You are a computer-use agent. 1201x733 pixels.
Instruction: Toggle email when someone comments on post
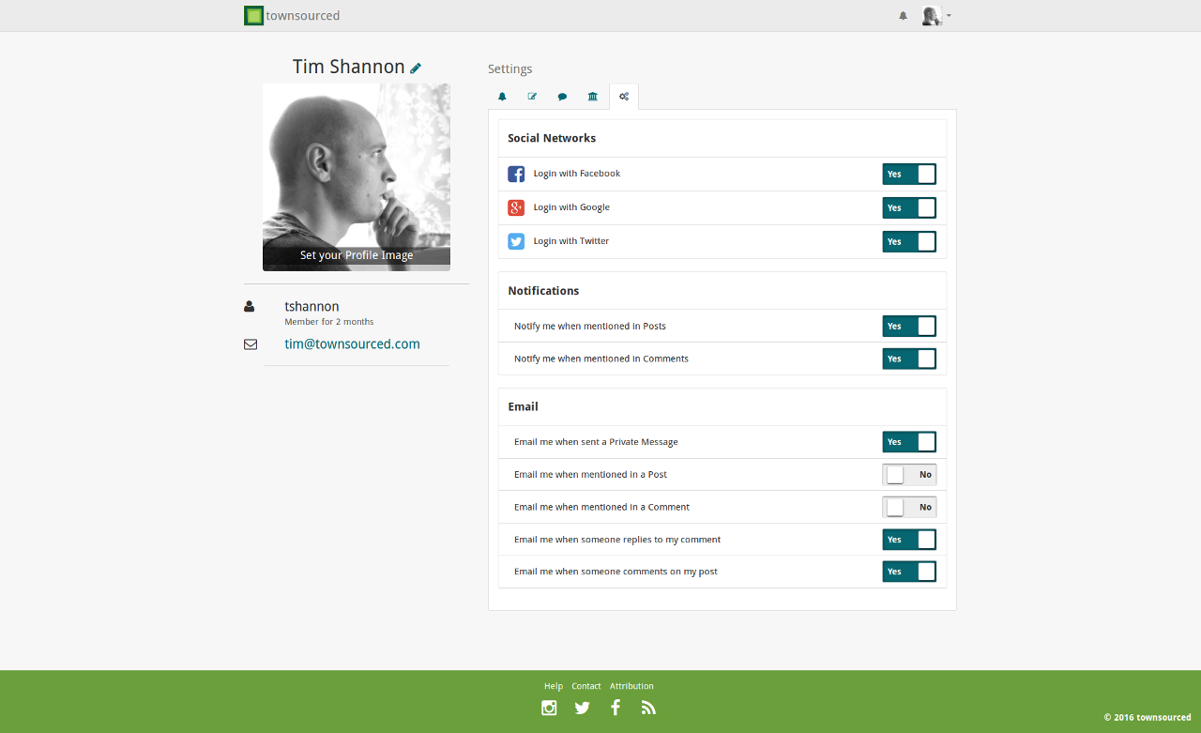click(x=909, y=572)
